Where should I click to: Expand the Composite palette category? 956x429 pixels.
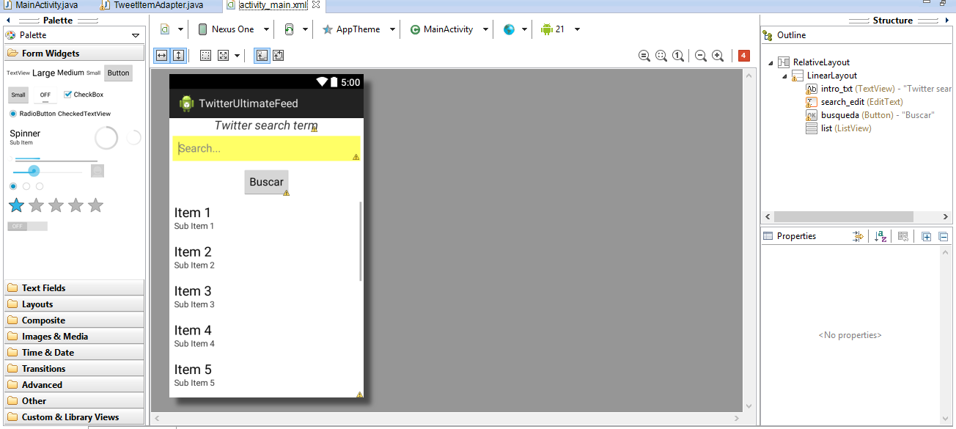point(74,320)
